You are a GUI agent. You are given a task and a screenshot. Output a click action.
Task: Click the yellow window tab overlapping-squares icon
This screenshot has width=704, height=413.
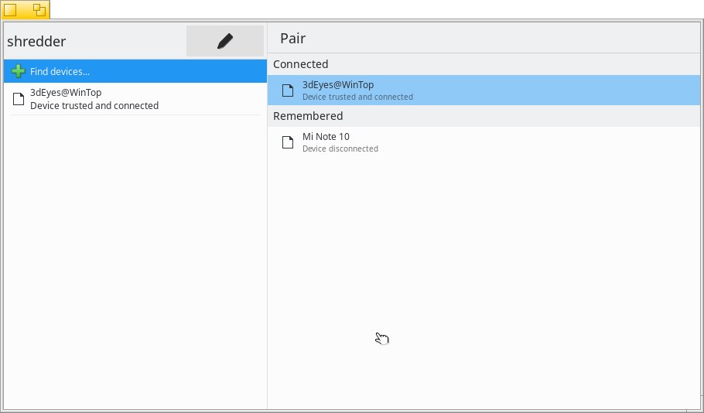pos(39,10)
